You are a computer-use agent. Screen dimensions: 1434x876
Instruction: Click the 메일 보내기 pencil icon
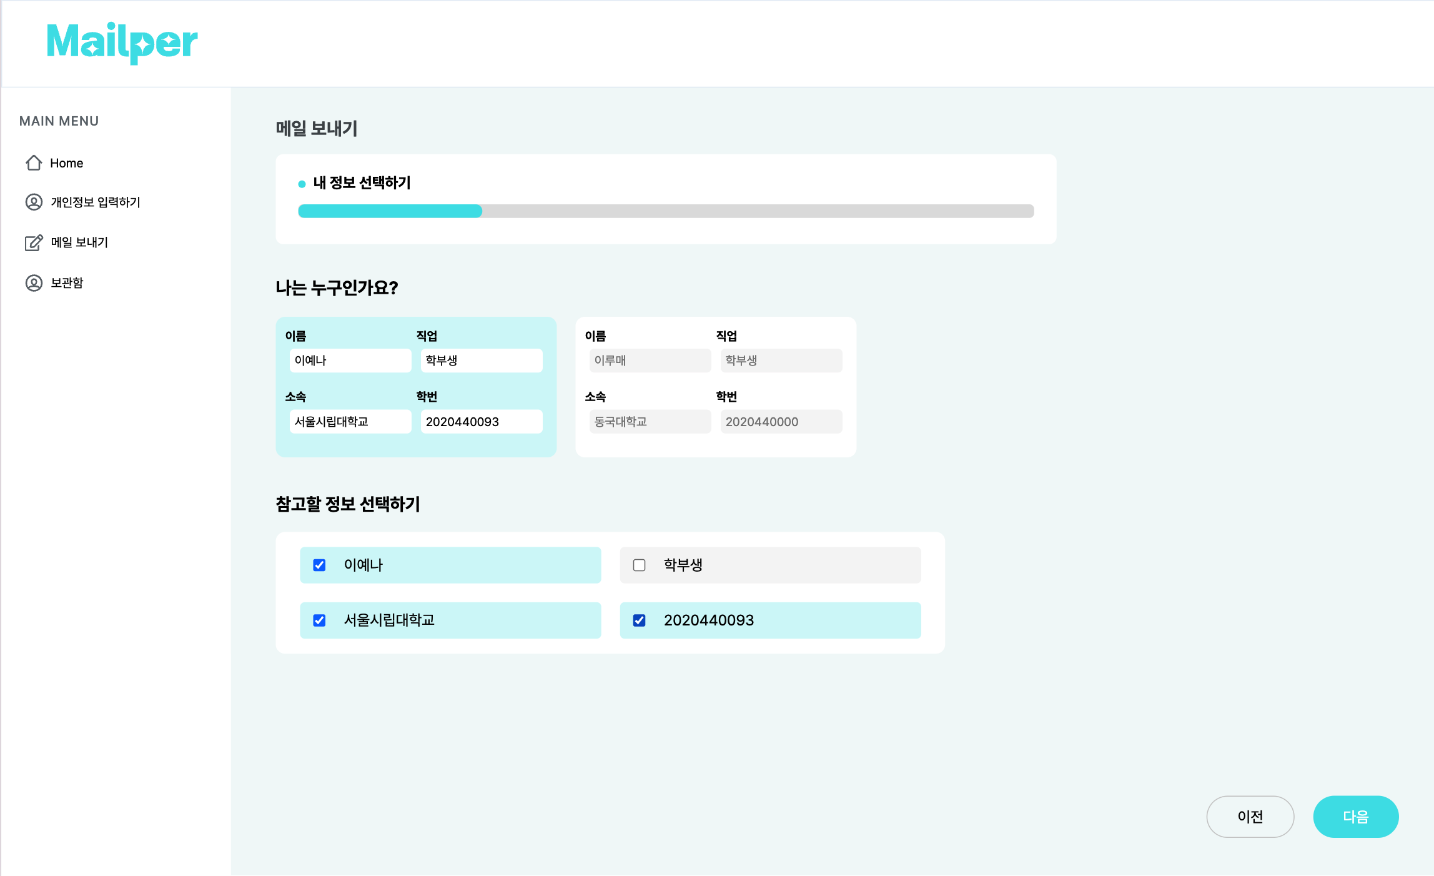pos(34,242)
